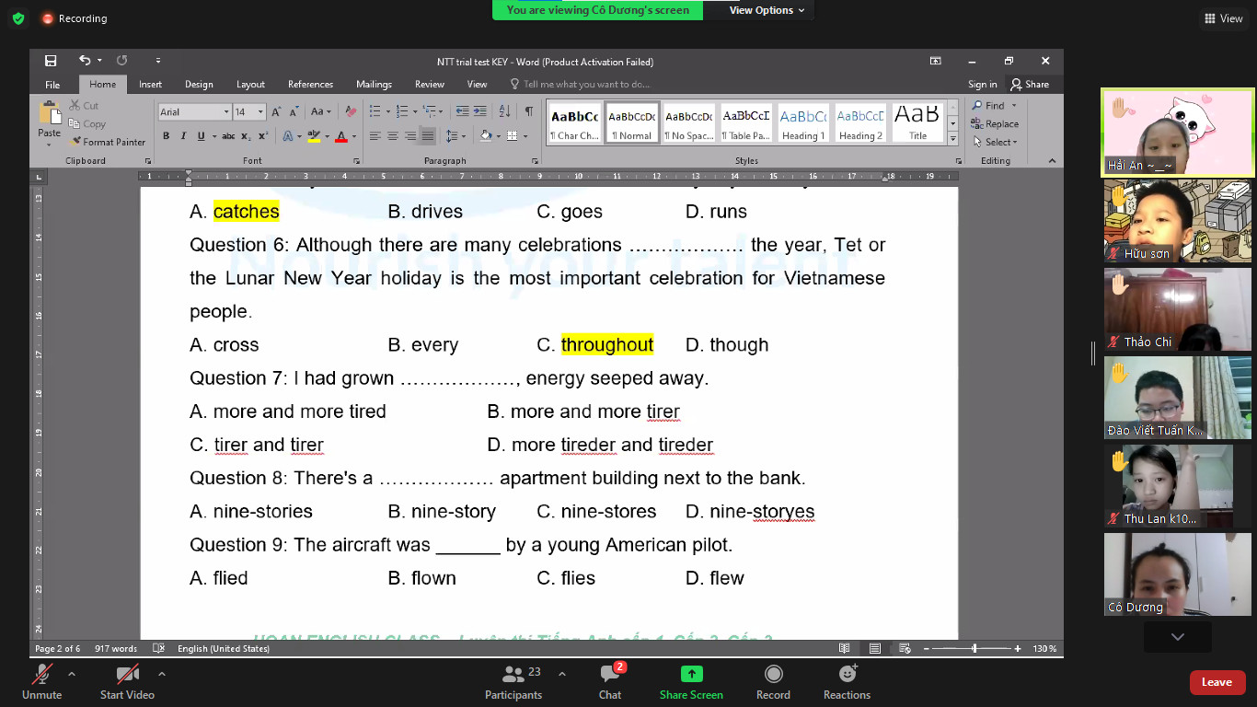1257x707 pixels.
Task: Open the font size dropdown
Action: [x=260, y=112]
